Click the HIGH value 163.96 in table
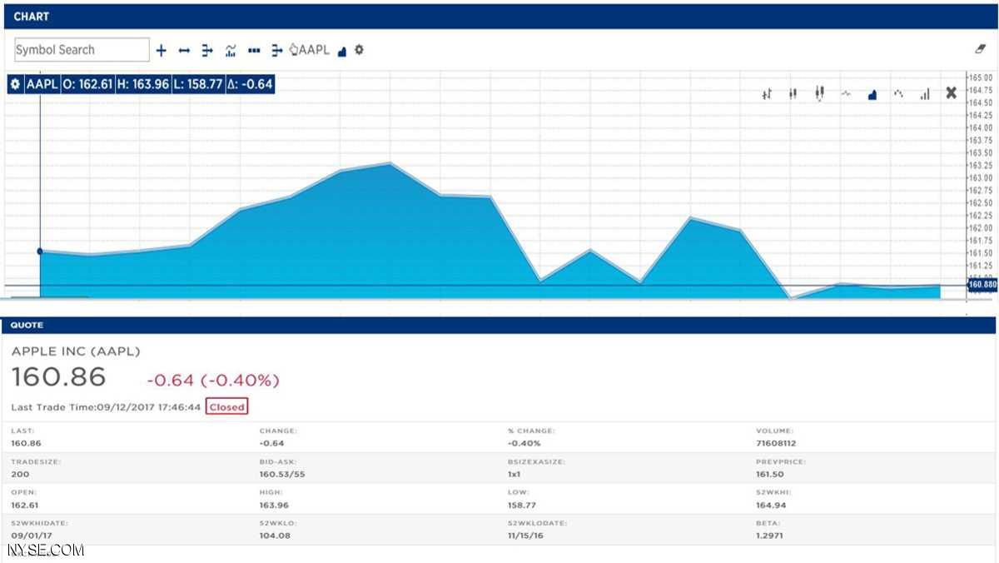Image resolution: width=999 pixels, height=563 pixels. (273, 505)
